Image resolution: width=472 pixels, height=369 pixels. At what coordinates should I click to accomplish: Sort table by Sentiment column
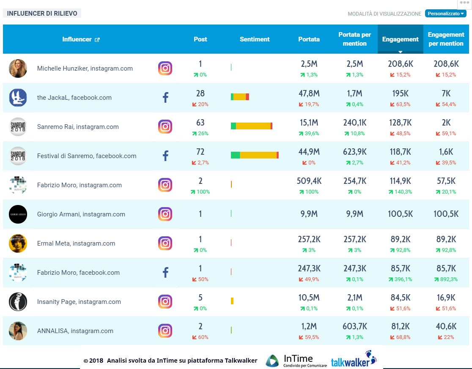point(255,39)
